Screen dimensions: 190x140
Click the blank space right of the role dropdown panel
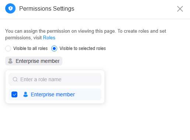click(x=146, y=87)
